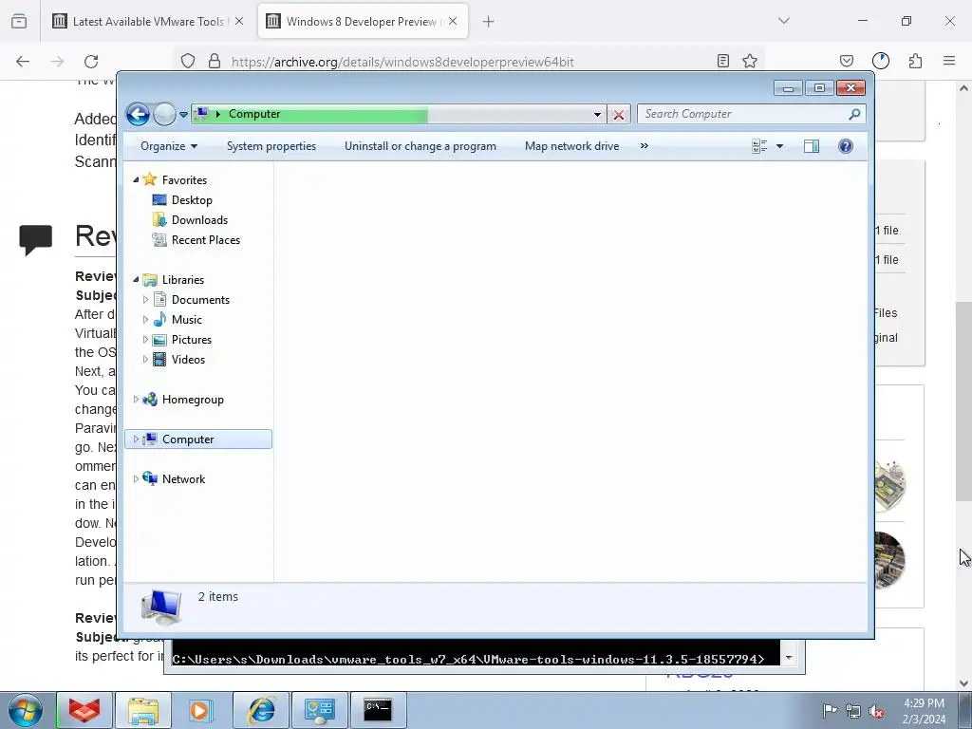Click Map network drive
Image resolution: width=972 pixels, height=729 pixels.
click(x=571, y=146)
